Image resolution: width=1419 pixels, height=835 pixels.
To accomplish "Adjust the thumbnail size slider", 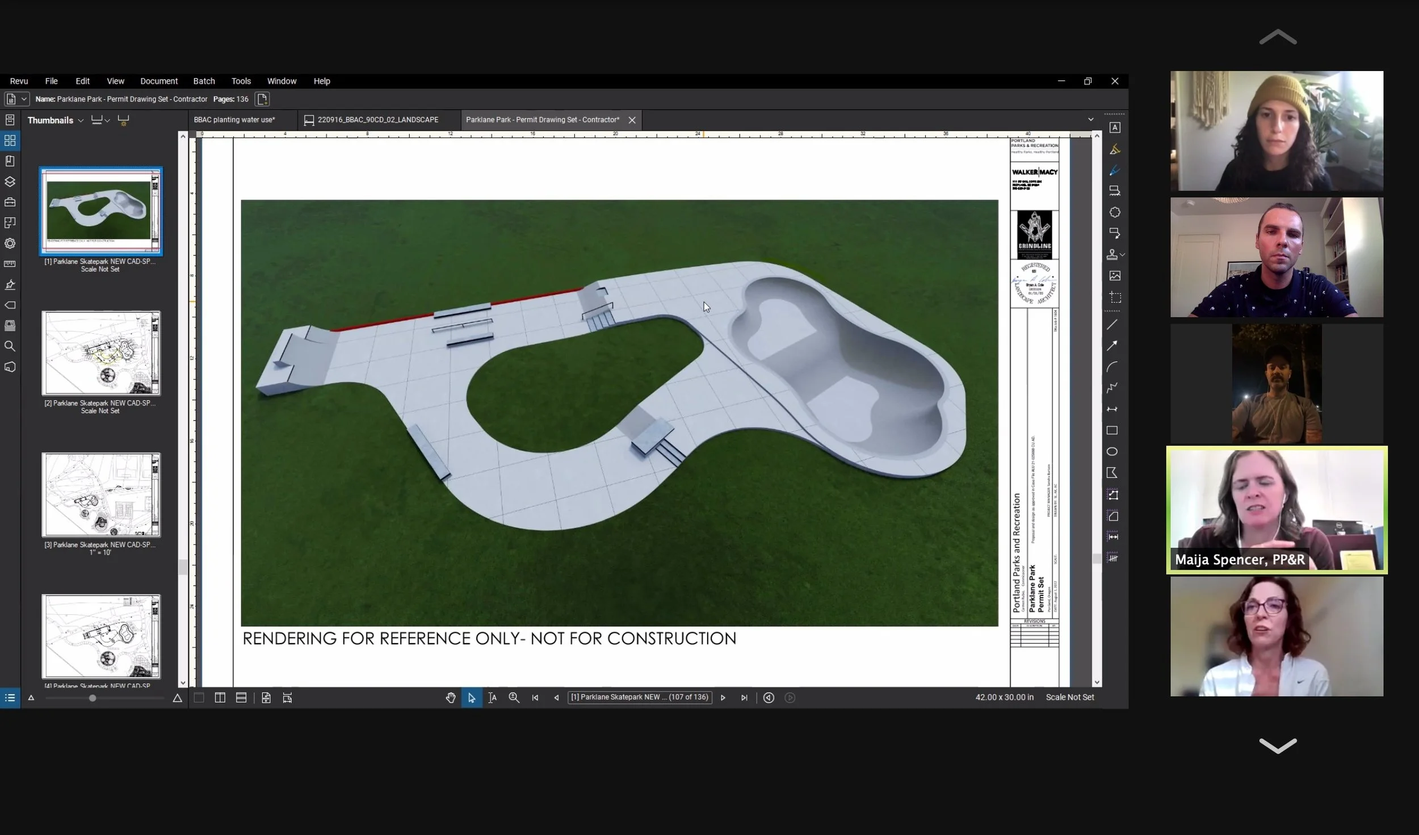I will [x=93, y=698].
